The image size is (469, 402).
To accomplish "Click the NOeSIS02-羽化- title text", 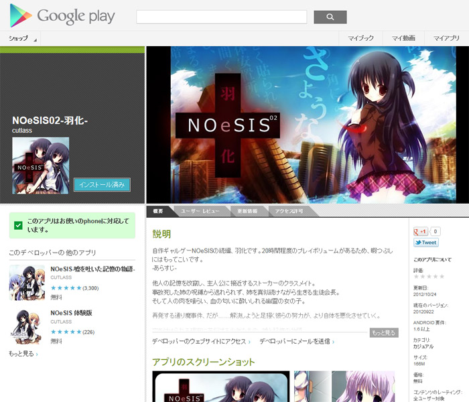I will click(50, 120).
